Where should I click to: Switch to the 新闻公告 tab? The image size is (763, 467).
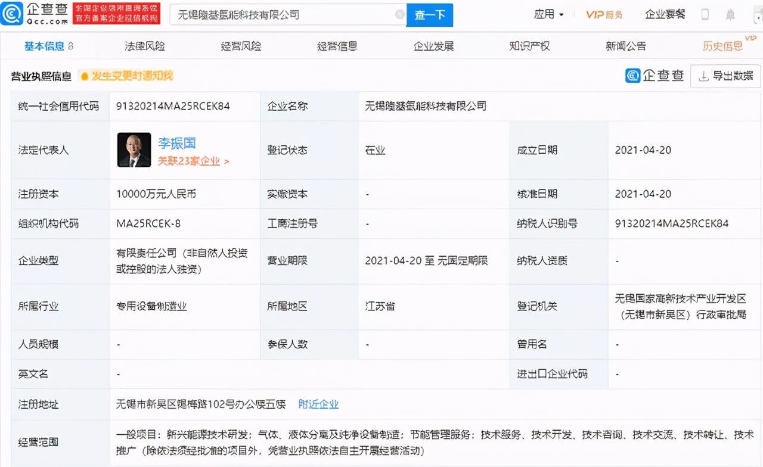coord(626,46)
